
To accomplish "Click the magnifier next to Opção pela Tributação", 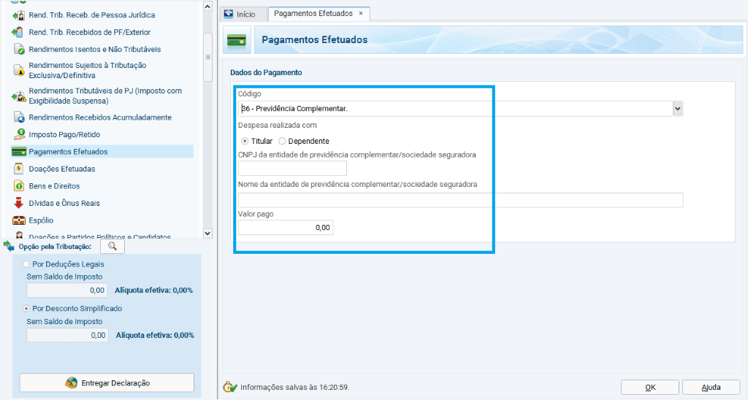I will coord(112,247).
